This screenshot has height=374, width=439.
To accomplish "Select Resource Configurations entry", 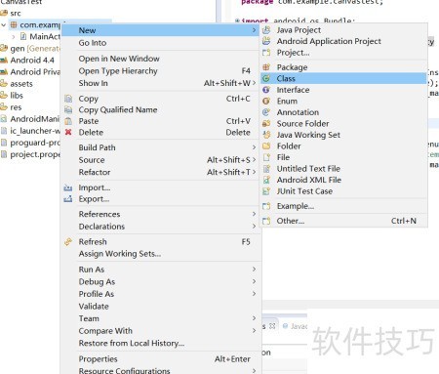I will point(161,370).
